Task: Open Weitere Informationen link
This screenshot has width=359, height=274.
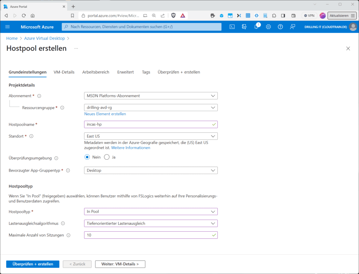Action: coord(130,148)
